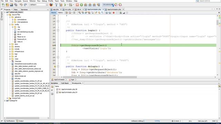
Task: Switch to the Files tab
Action: point(16,10)
